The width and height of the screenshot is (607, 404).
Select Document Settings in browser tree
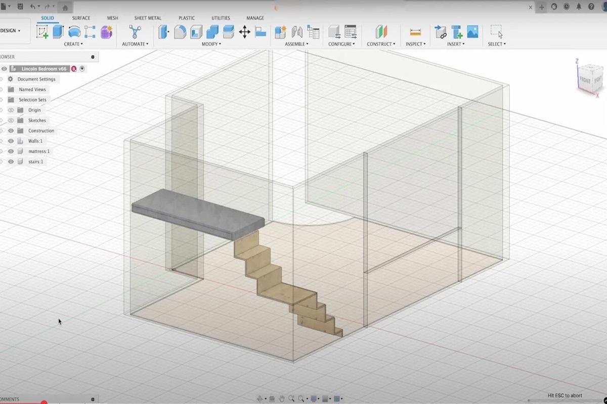coord(36,79)
